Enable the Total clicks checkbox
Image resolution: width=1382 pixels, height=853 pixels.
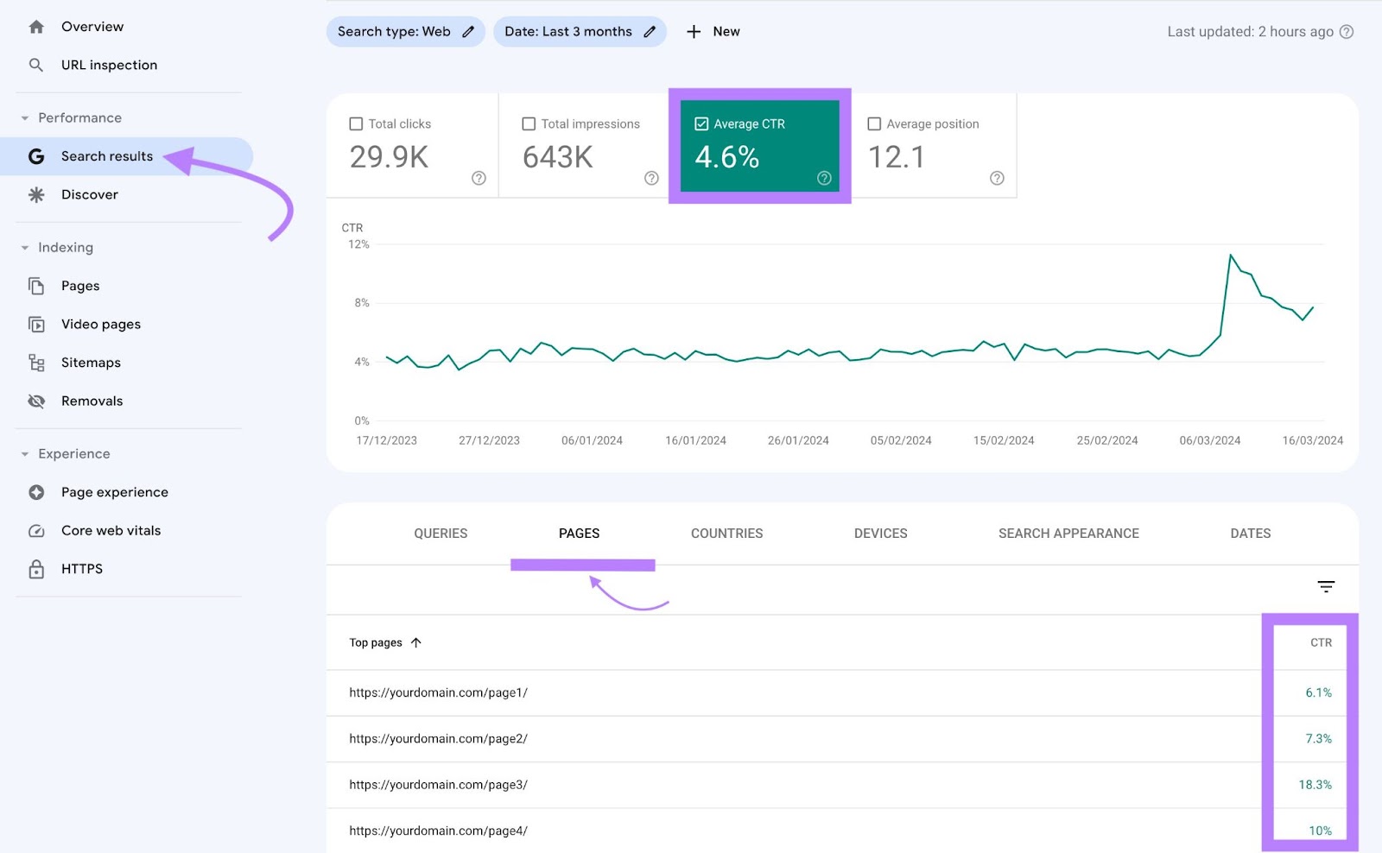356,124
